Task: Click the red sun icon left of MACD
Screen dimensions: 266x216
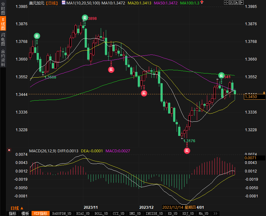Action: (x=9, y=150)
